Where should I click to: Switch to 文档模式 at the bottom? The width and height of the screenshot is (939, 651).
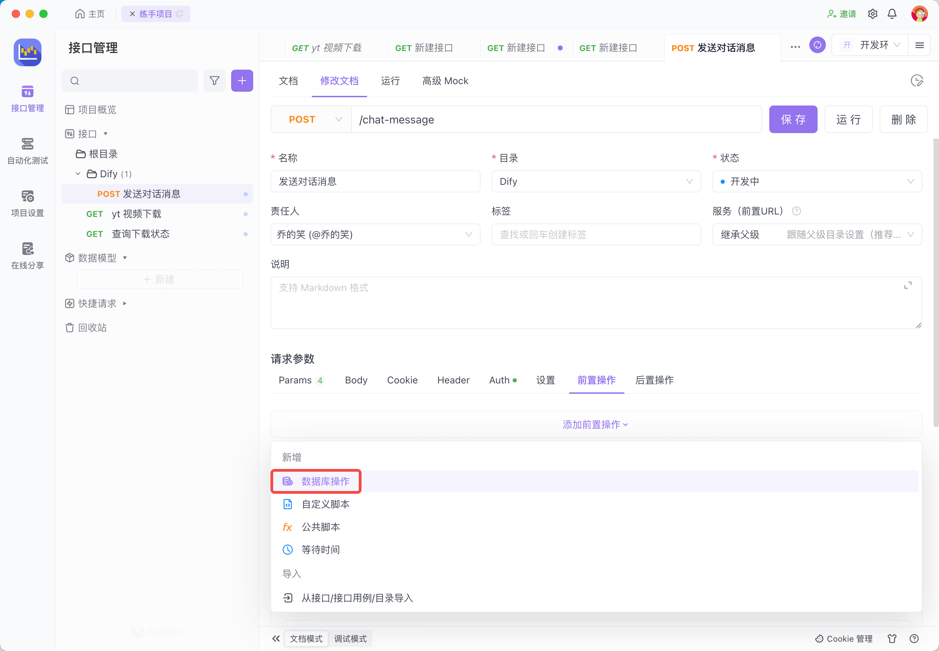[x=306, y=638]
